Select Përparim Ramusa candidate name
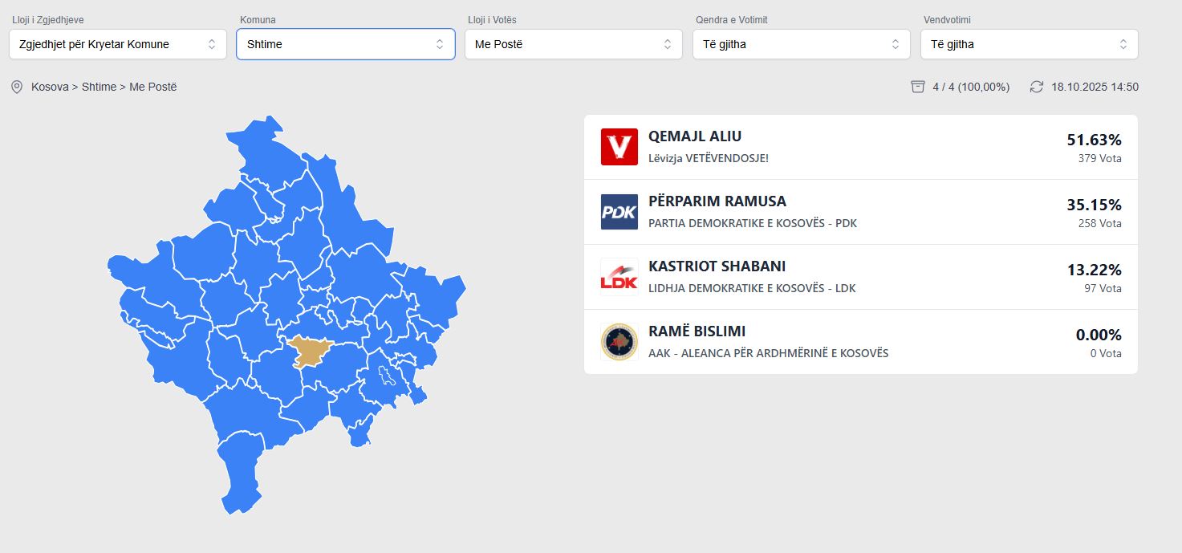1182x553 pixels. click(x=717, y=201)
